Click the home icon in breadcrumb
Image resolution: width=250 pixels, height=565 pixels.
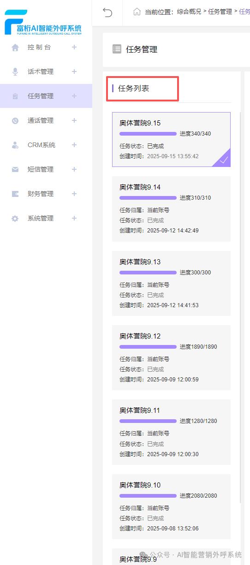click(x=137, y=12)
